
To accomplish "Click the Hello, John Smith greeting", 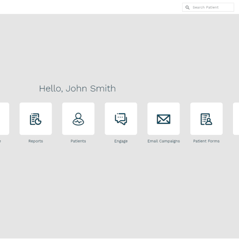I will click(78, 89).
